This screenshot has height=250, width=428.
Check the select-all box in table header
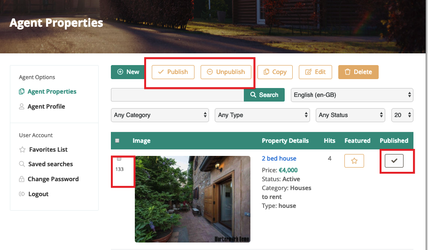117,140
